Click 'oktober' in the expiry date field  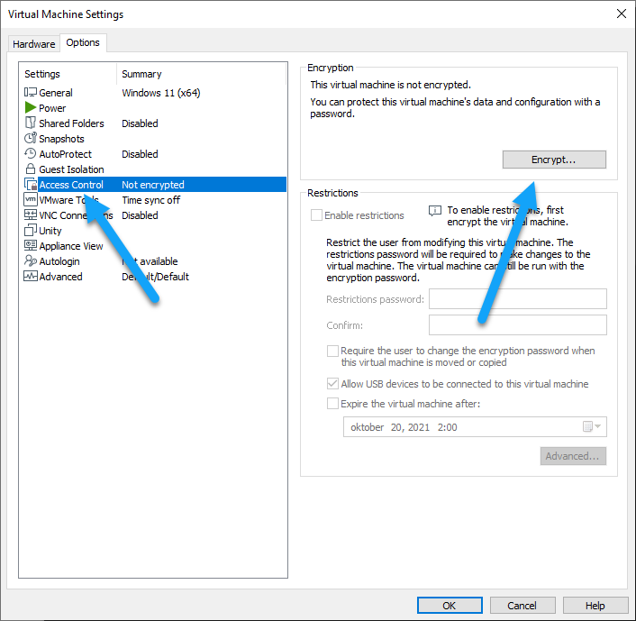tap(367, 427)
